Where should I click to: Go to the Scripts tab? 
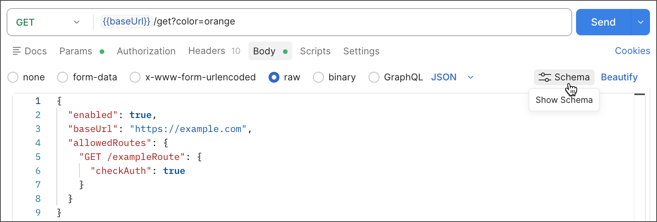pyautogui.click(x=315, y=51)
